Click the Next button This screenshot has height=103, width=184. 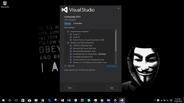111,88
